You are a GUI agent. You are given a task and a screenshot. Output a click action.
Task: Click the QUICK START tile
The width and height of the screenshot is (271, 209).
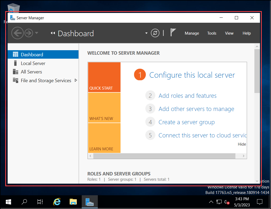[x=104, y=77]
